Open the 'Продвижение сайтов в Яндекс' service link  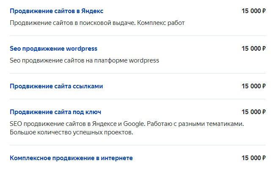[x=56, y=11]
